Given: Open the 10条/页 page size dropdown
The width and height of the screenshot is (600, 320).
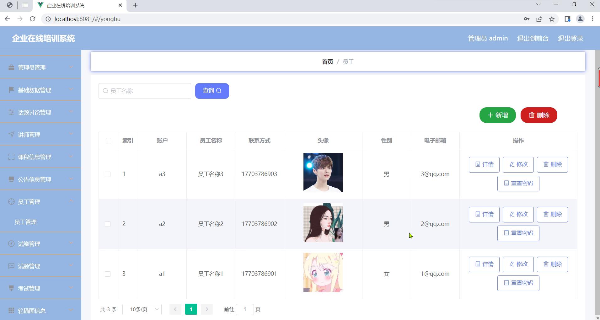Looking at the screenshot, I should pyautogui.click(x=142, y=309).
